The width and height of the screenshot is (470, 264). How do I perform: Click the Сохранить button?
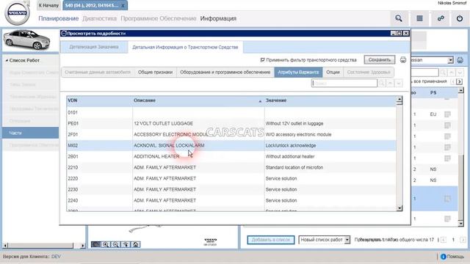click(380, 60)
